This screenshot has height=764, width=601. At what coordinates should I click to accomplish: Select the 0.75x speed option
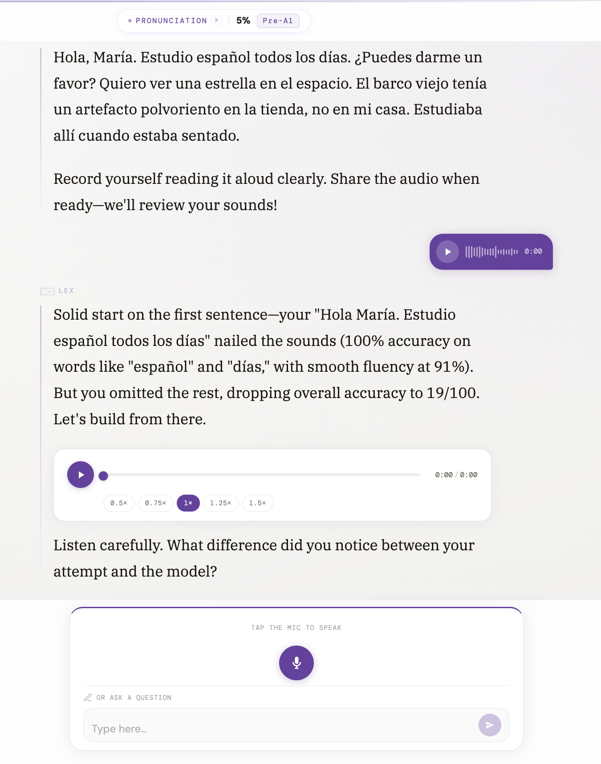(x=155, y=503)
